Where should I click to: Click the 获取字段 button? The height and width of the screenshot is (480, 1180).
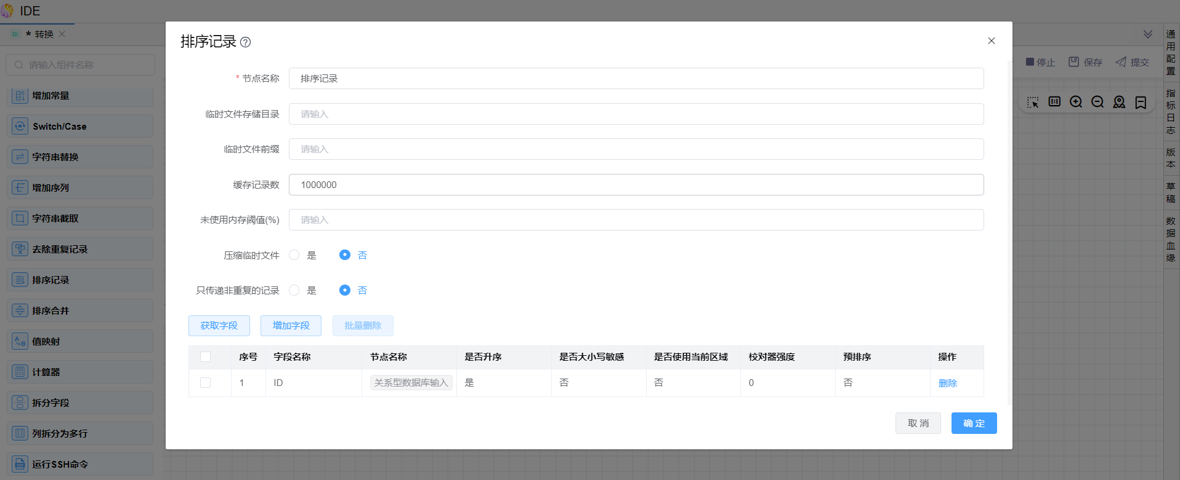[x=219, y=326]
